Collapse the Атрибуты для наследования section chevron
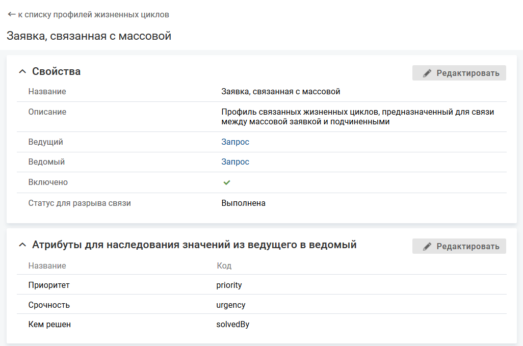 [x=22, y=245]
